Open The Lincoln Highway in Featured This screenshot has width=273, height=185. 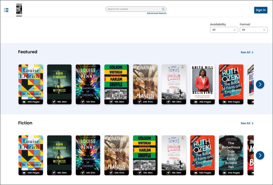[x=174, y=82]
